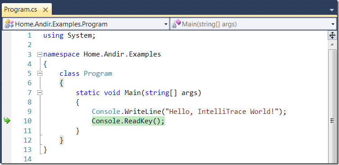Close the Program.cs tab
The width and height of the screenshot is (339, 165).
(45, 10)
